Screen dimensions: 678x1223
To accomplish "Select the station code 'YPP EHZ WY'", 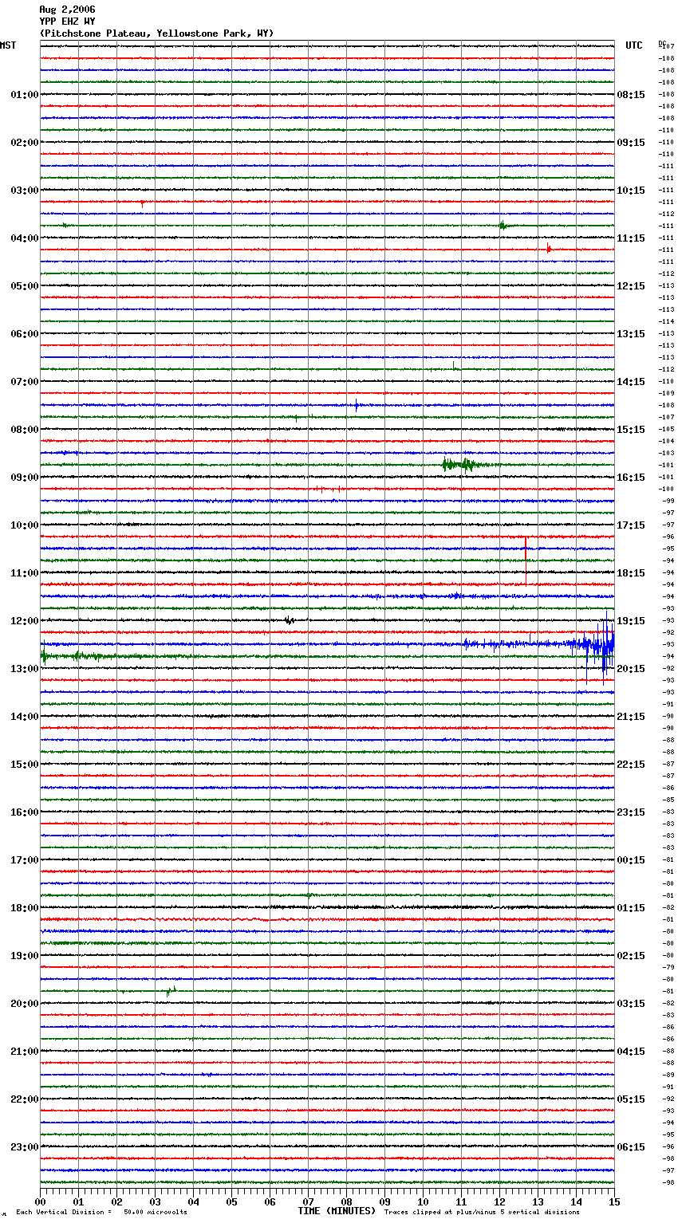I will (x=67, y=22).
